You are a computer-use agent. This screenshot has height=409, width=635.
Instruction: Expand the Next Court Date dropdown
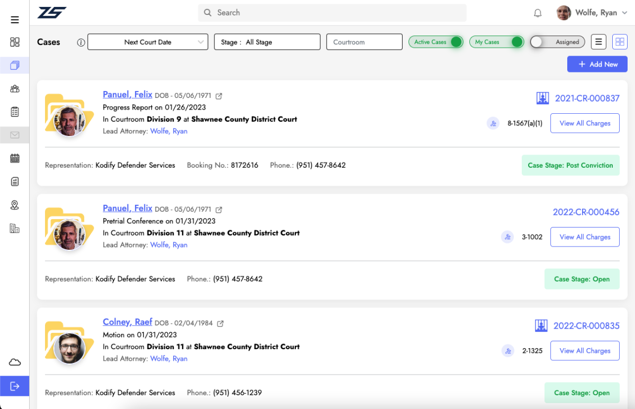tap(148, 42)
